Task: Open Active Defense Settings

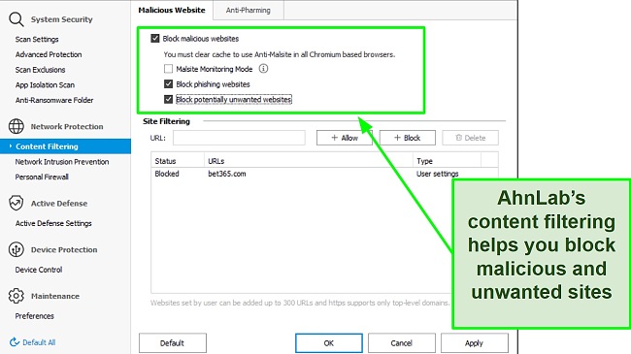Action: tap(53, 223)
